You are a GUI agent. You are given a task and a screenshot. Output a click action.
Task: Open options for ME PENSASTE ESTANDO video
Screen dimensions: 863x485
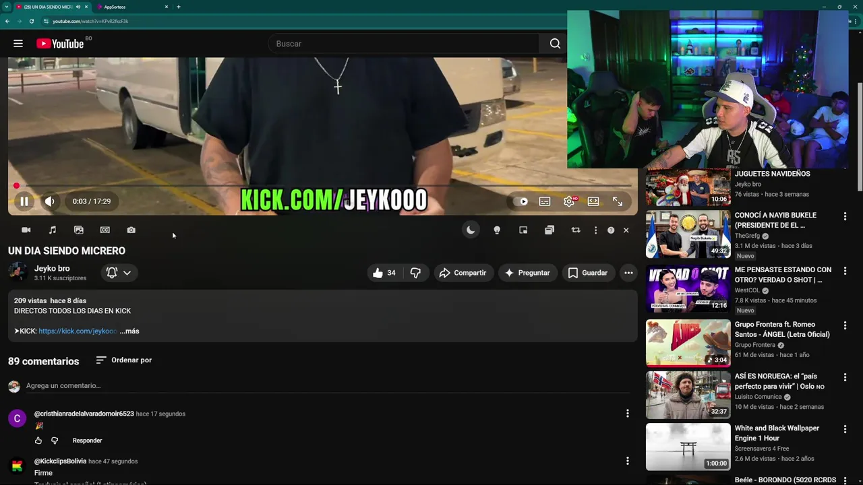(845, 271)
